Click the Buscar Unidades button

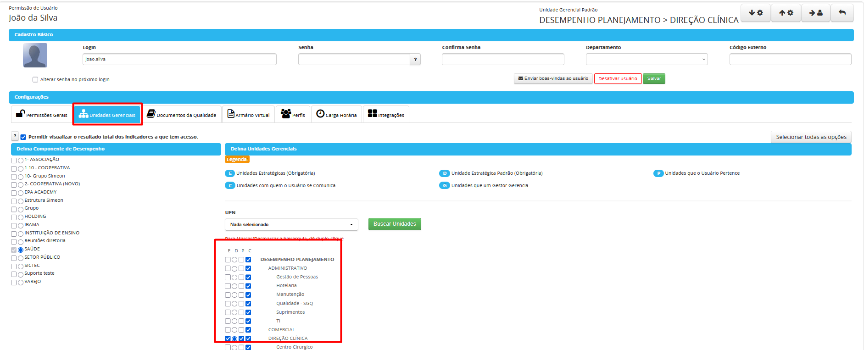(395, 224)
